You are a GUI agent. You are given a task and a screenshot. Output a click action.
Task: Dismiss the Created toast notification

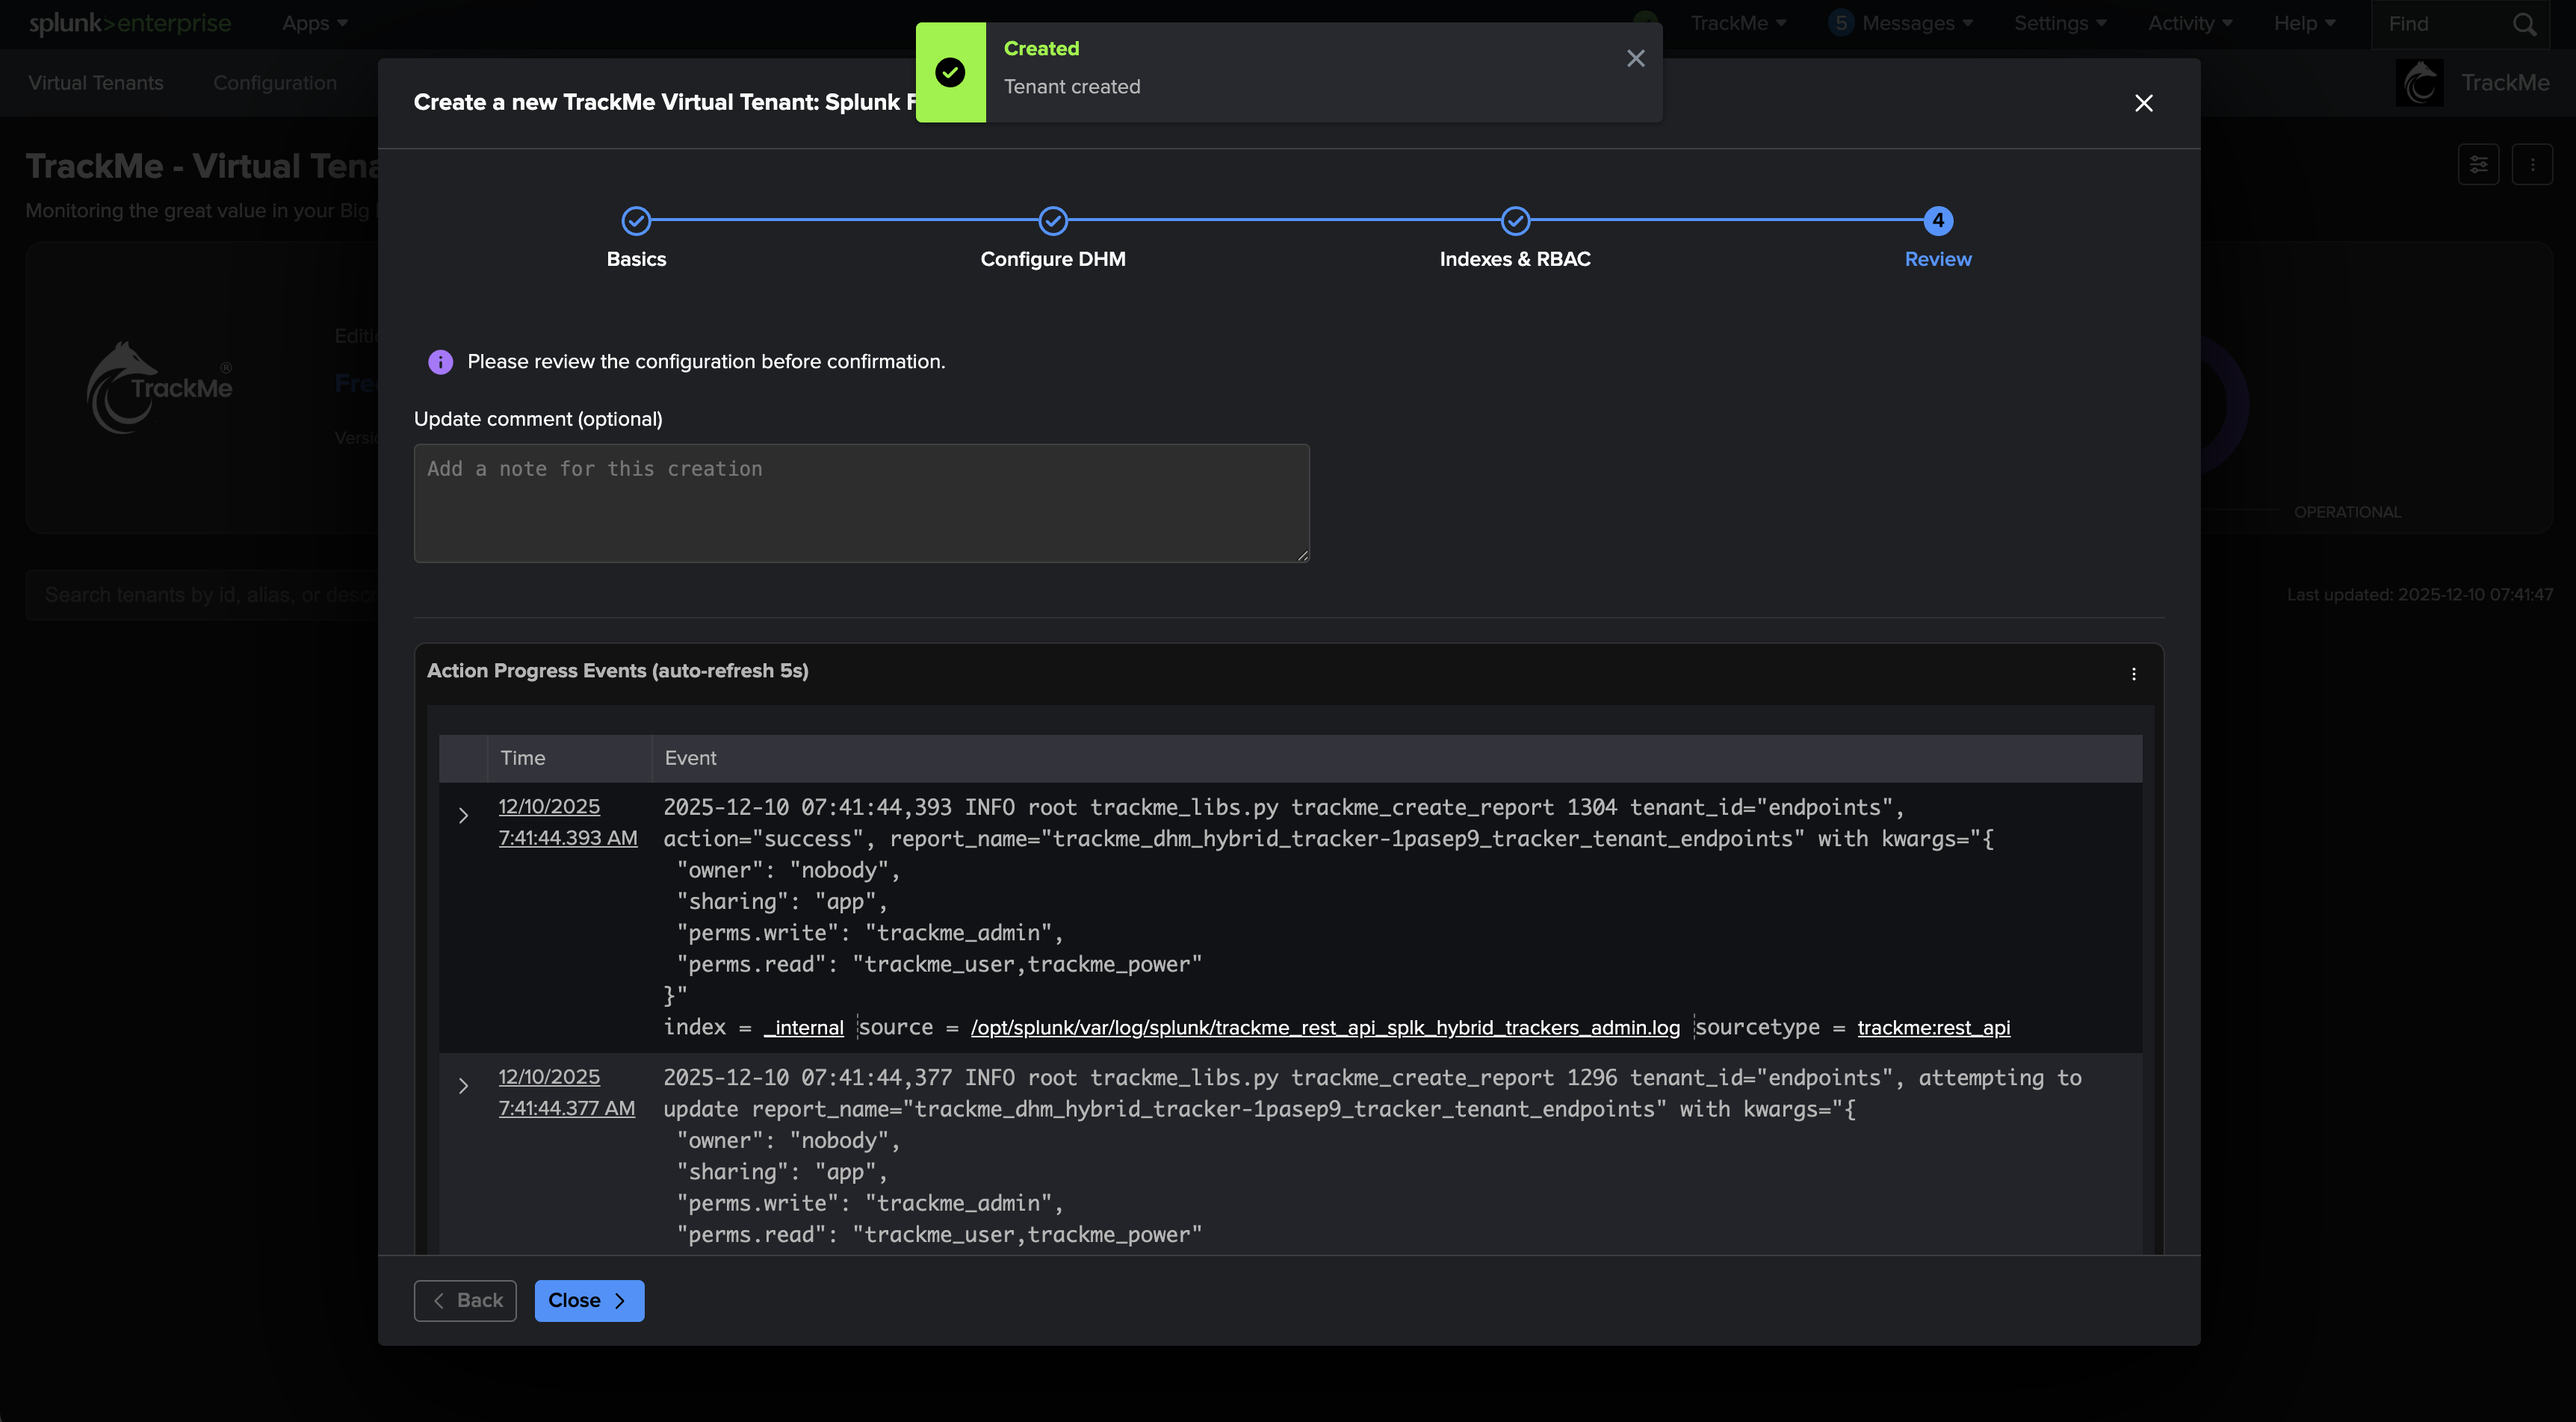[x=1635, y=59]
